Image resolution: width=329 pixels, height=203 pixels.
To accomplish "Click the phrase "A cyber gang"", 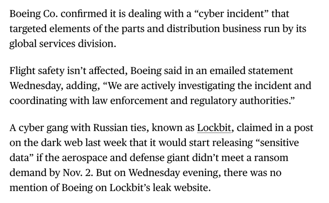I will tap(36, 129).
